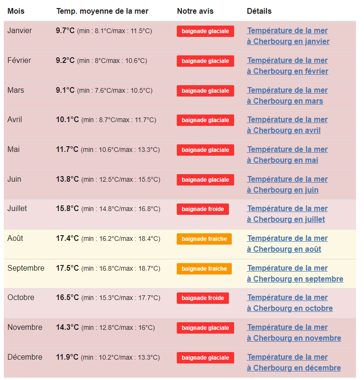This screenshot has width=364, height=380.
Task: Open sea temperature link for janvier
Action: [x=288, y=36]
